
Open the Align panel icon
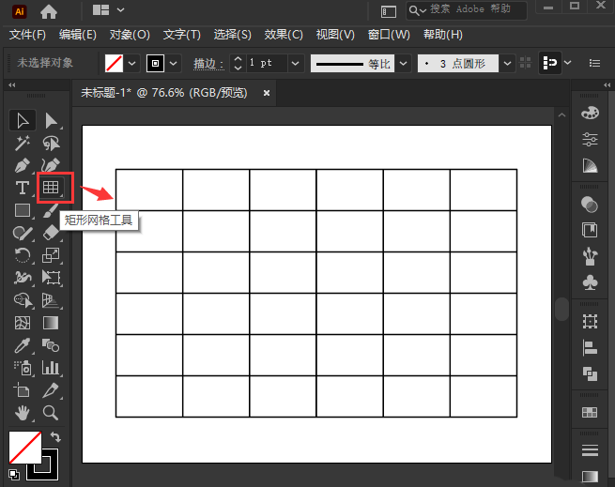[x=590, y=348]
